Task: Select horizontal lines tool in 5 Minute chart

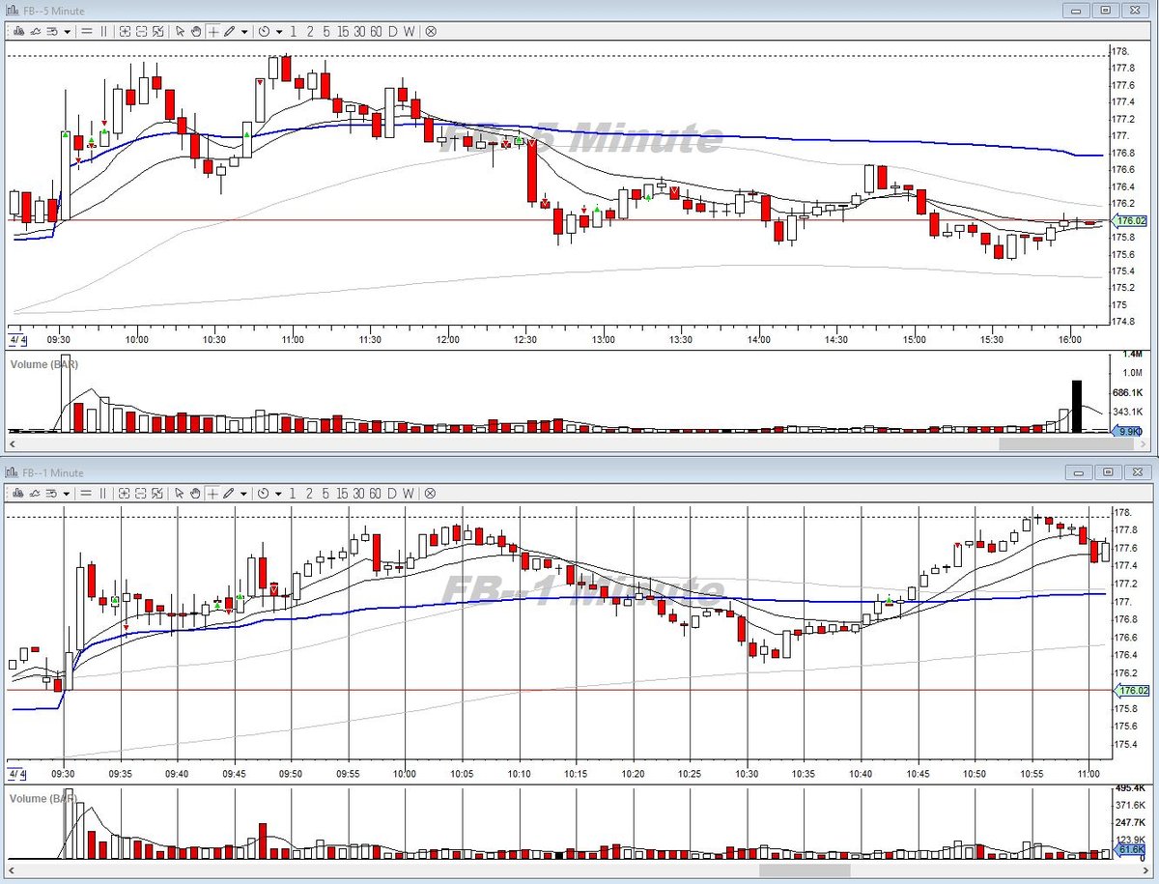Action: coord(87,31)
